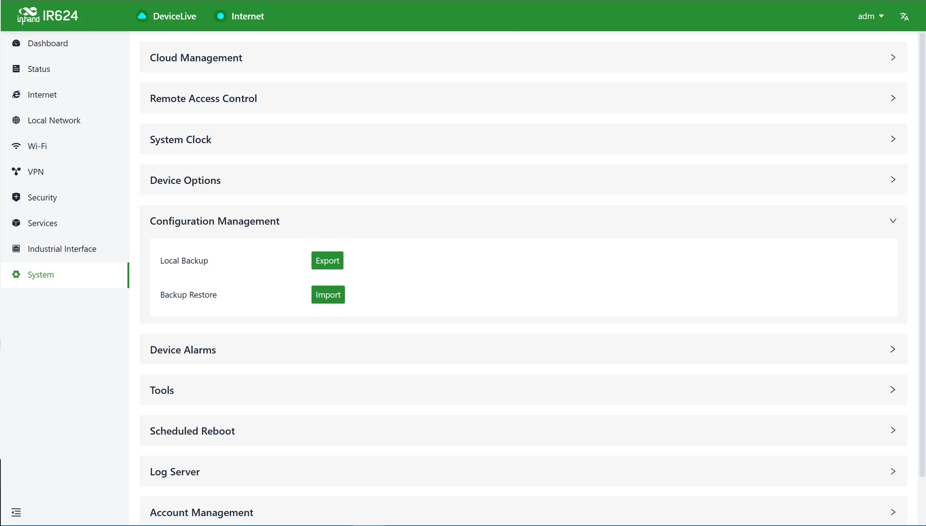Image resolution: width=926 pixels, height=526 pixels.
Task: Click the page vertical scrollbar
Action: coord(922,255)
